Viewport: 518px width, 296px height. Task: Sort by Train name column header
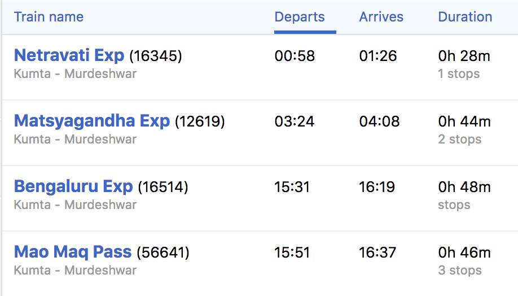point(49,17)
